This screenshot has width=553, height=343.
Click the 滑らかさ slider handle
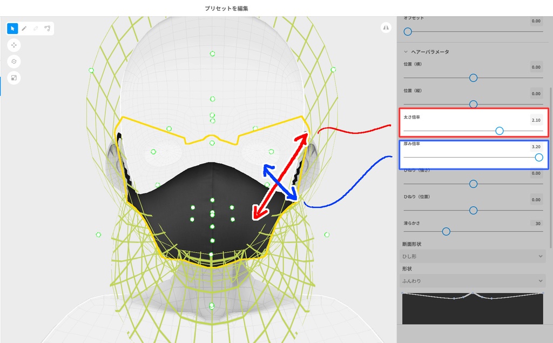[446, 232]
